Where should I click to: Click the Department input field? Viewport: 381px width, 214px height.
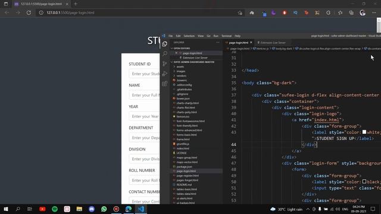click(144, 138)
